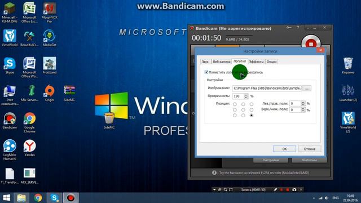
Task: Click the magnifier icon in recording bar
Action: (x=225, y=189)
